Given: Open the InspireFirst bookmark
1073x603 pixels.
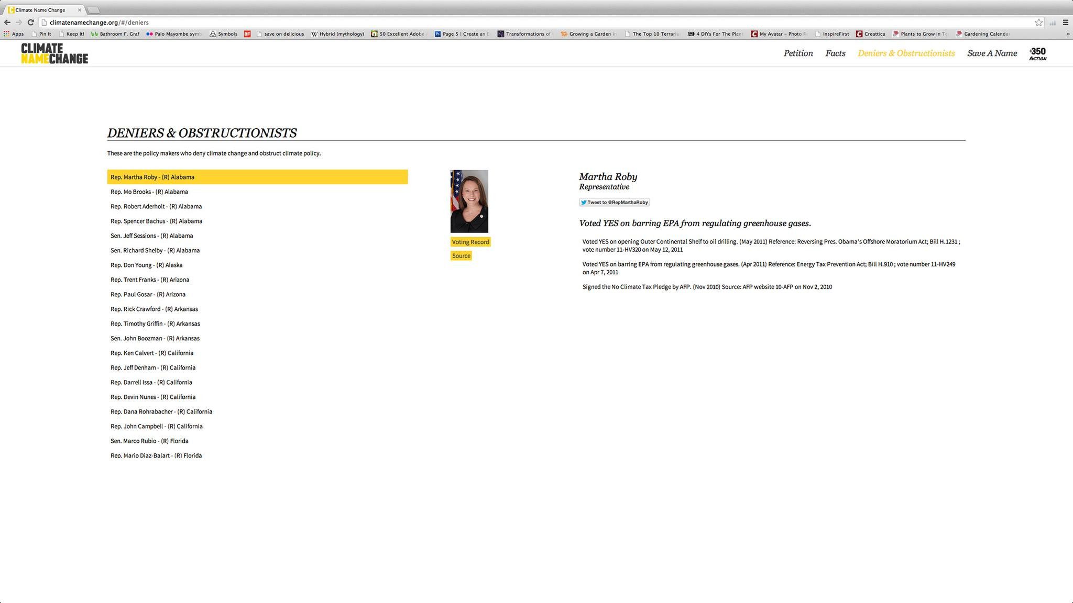Looking at the screenshot, I should pyautogui.click(x=831, y=34).
